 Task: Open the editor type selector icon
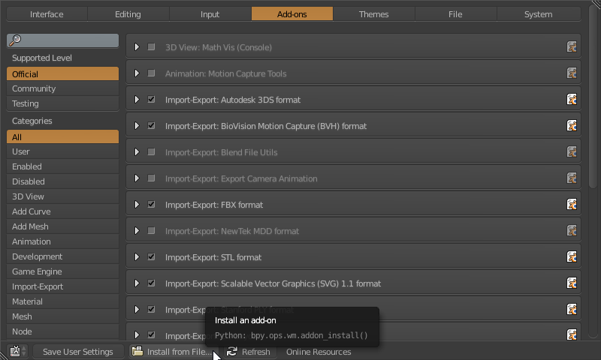[x=18, y=351]
